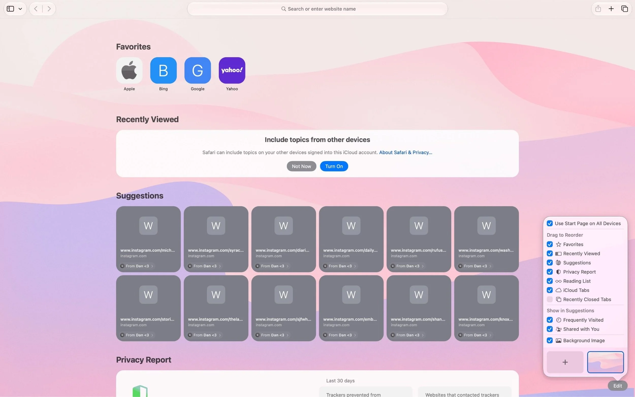Viewport: 635px width, 397px height.
Task: Click W icon on instagram.com/diari... card
Action: 283,226
